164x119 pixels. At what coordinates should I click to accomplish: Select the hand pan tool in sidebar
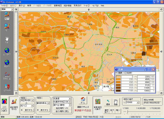(7, 40)
